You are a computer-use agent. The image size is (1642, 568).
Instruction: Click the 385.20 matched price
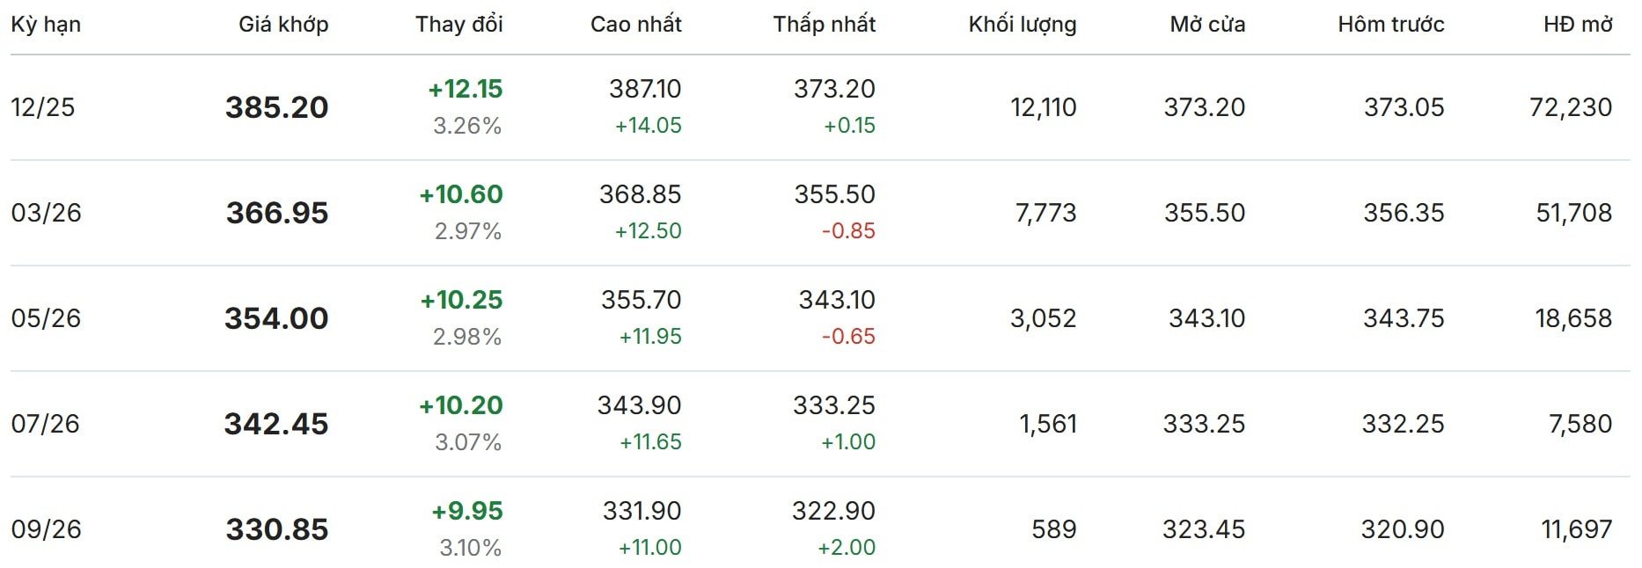click(x=276, y=107)
